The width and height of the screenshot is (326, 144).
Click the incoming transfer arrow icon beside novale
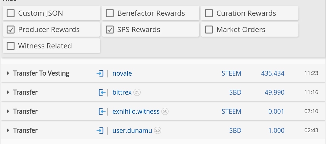pyautogui.click(x=100, y=73)
